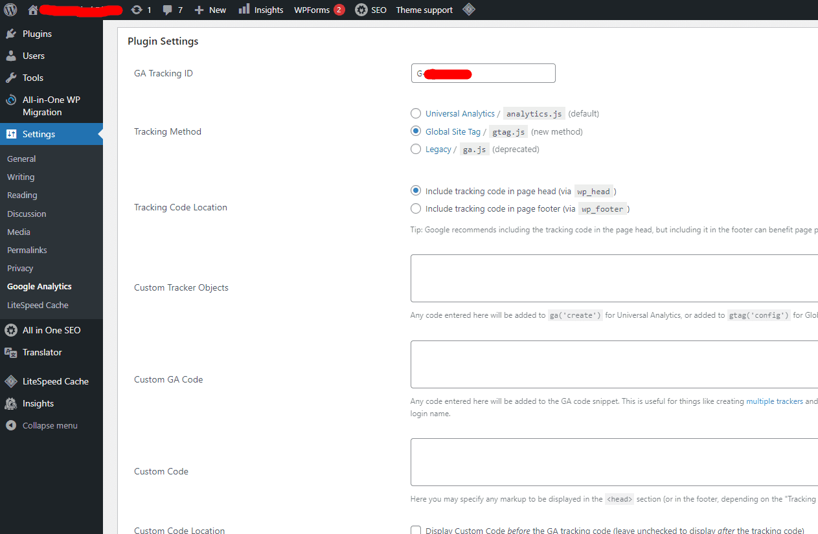Select Universal Analytics tracking method
Viewport: 818px width, 534px height.
(x=416, y=113)
